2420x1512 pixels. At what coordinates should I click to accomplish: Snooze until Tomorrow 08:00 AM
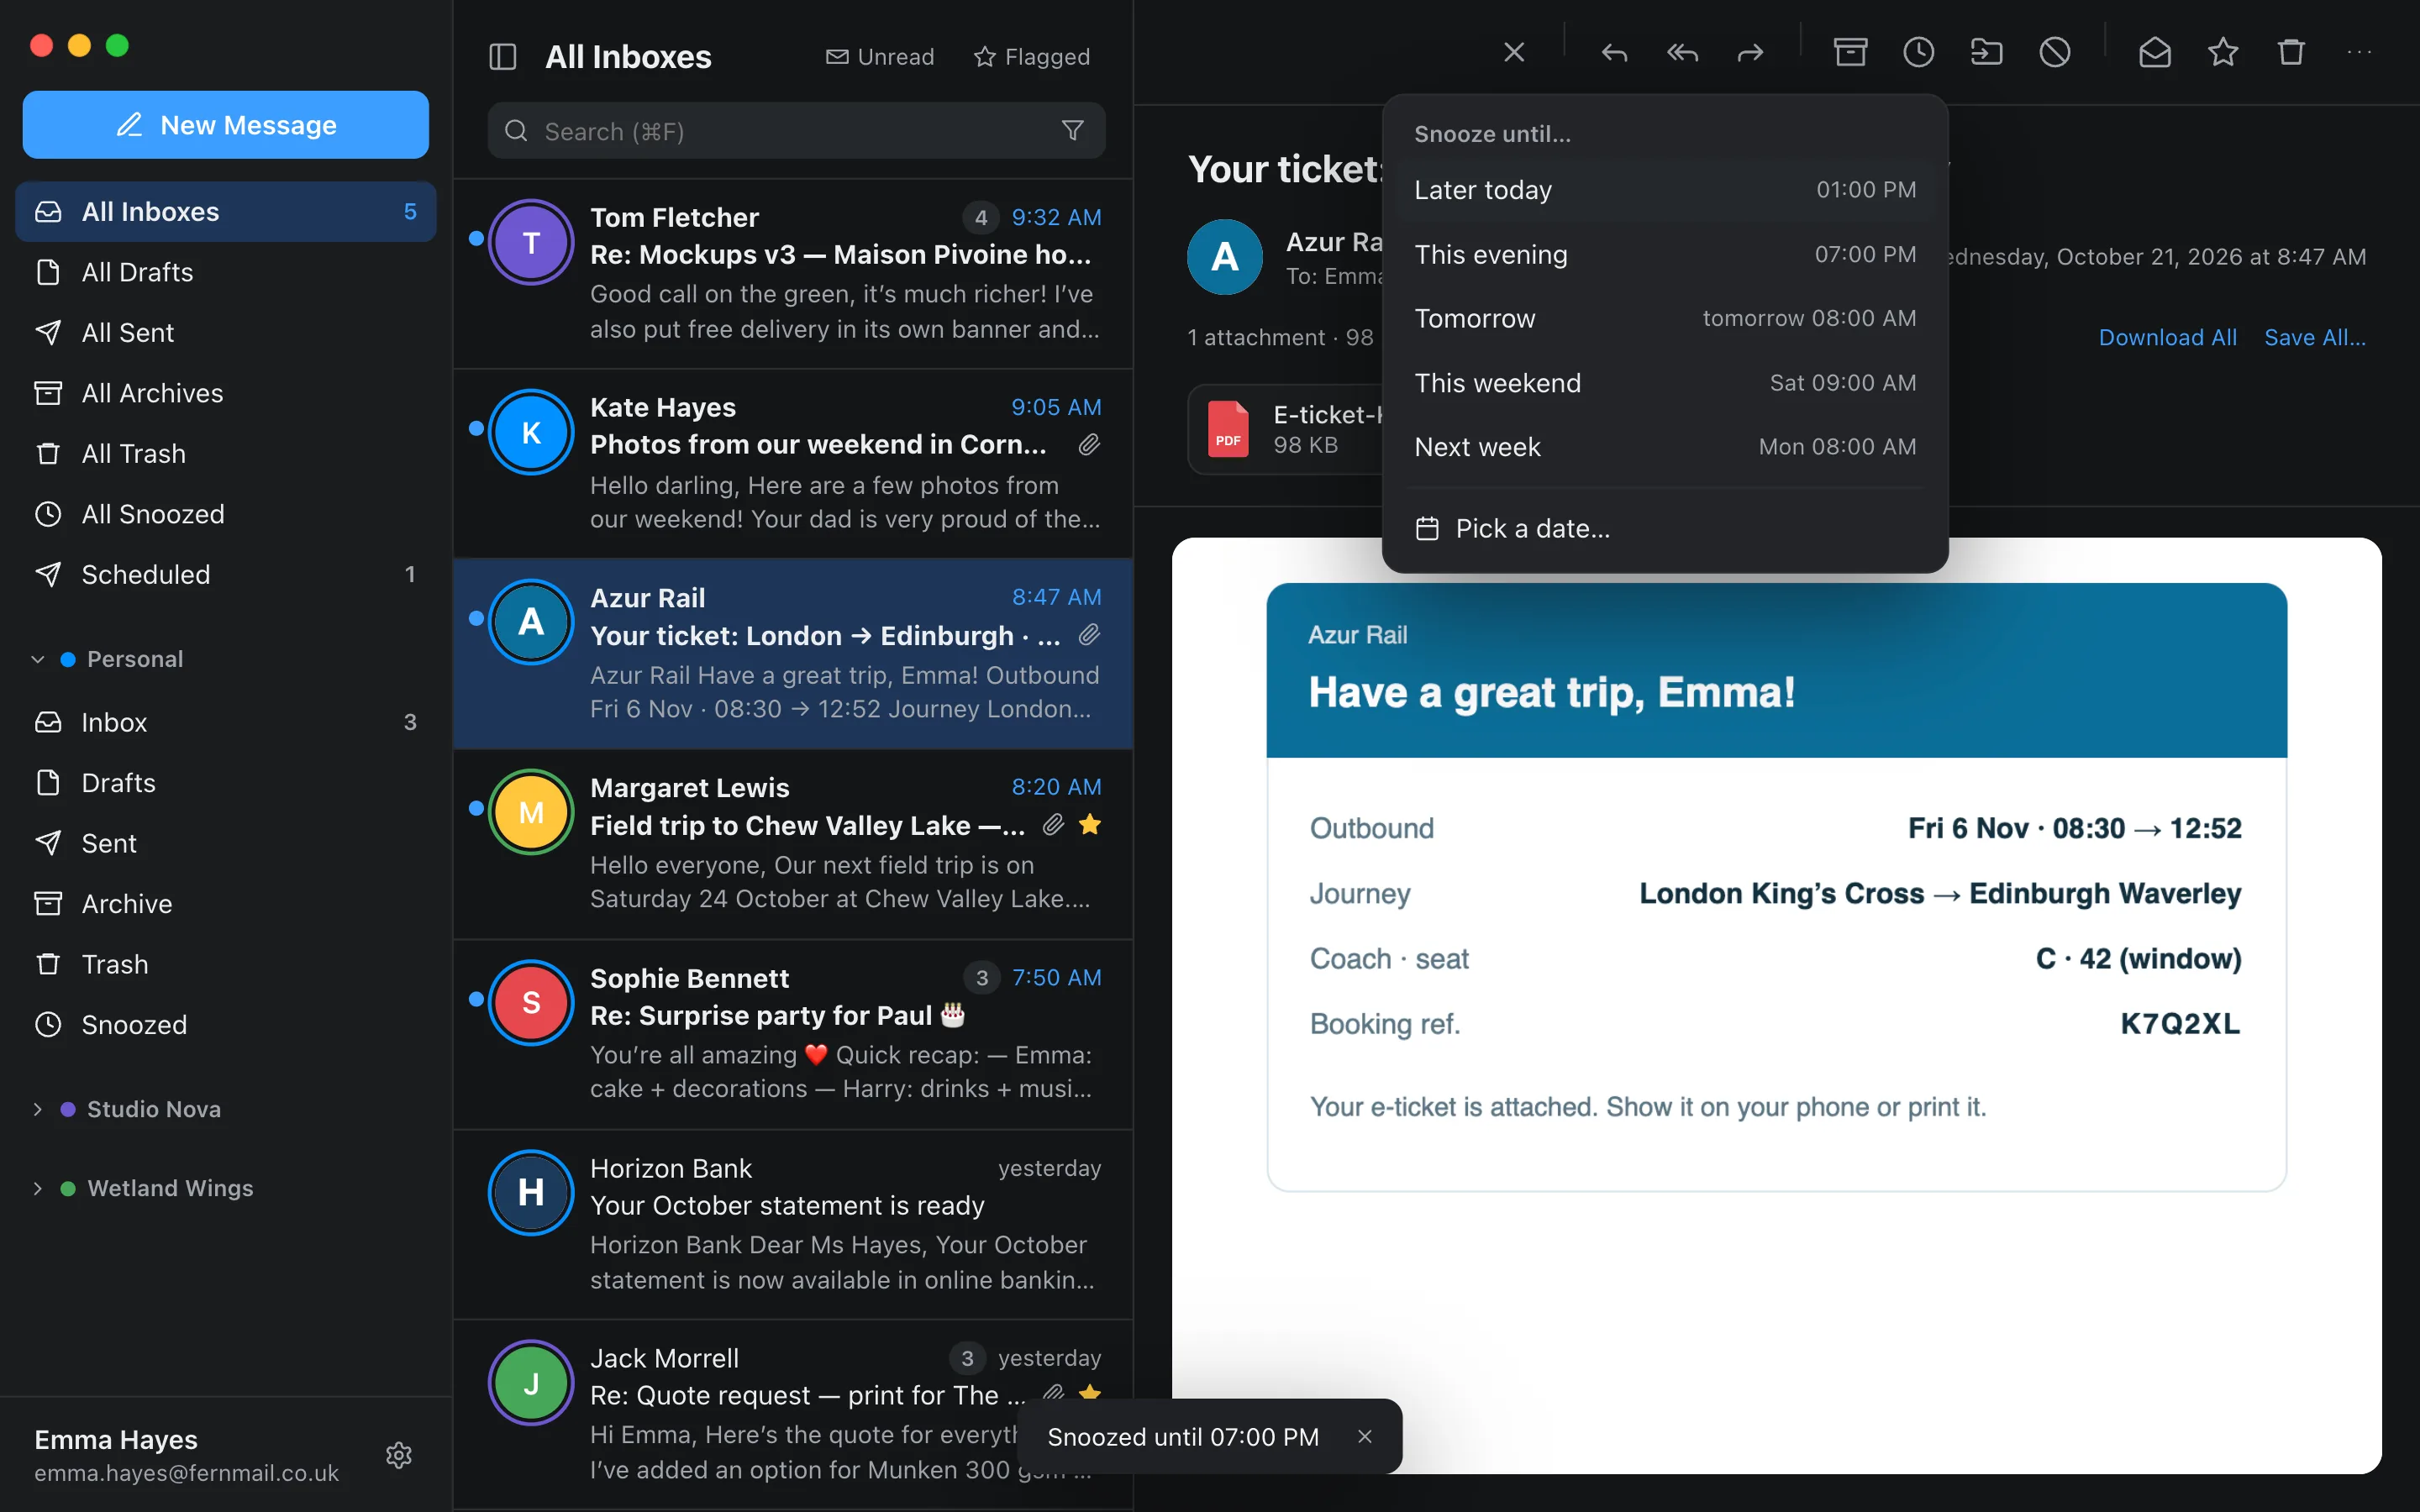pyautogui.click(x=1665, y=319)
